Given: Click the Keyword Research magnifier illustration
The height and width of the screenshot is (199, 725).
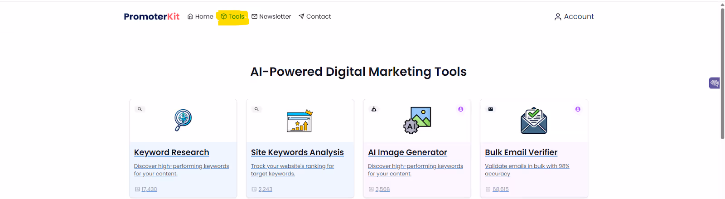Looking at the screenshot, I should 183,120.
